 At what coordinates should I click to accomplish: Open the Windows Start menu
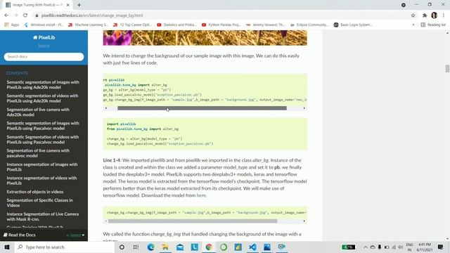click(x=7, y=247)
